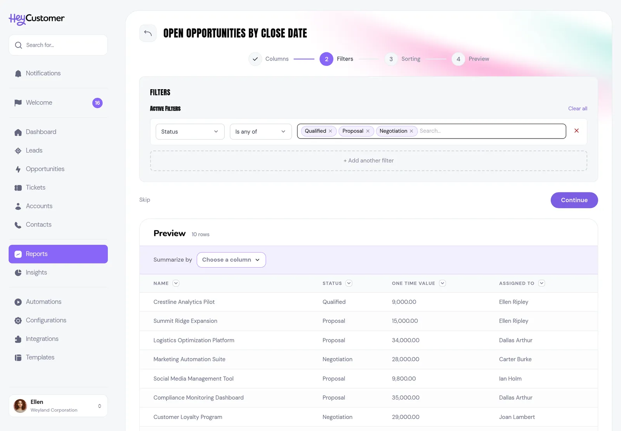The height and width of the screenshot is (431, 621).
Task: Open Notifications bell icon
Action: tap(18, 74)
